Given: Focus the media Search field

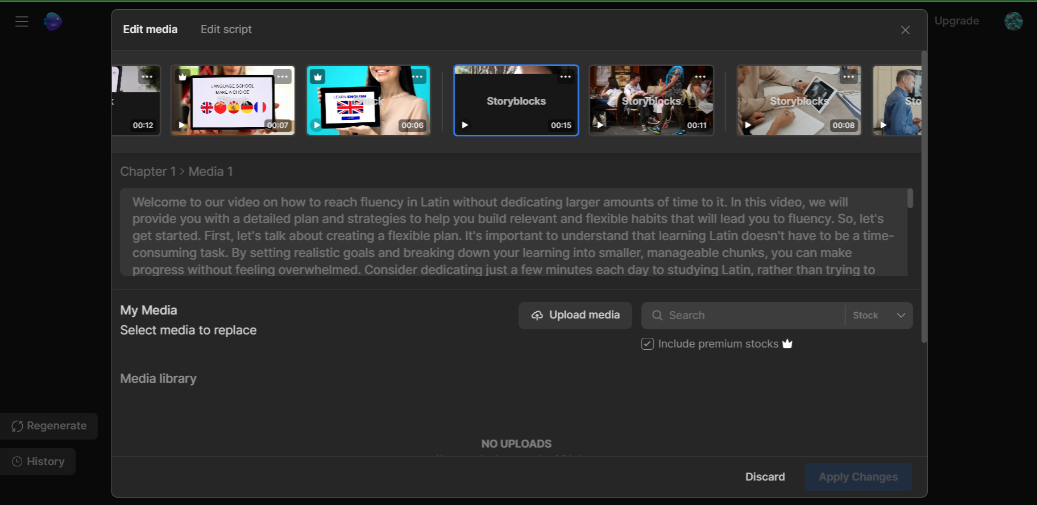Looking at the screenshot, I should click(743, 316).
